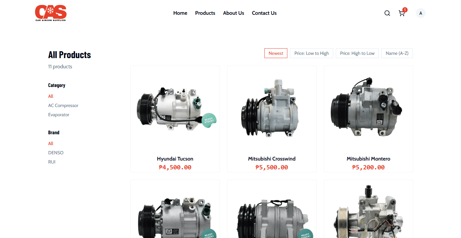Navigate to About Us
Screen dimensions: 461x238
coord(234,13)
